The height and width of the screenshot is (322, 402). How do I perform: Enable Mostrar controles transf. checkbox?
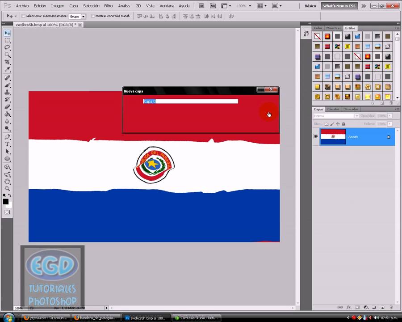[x=93, y=16]
